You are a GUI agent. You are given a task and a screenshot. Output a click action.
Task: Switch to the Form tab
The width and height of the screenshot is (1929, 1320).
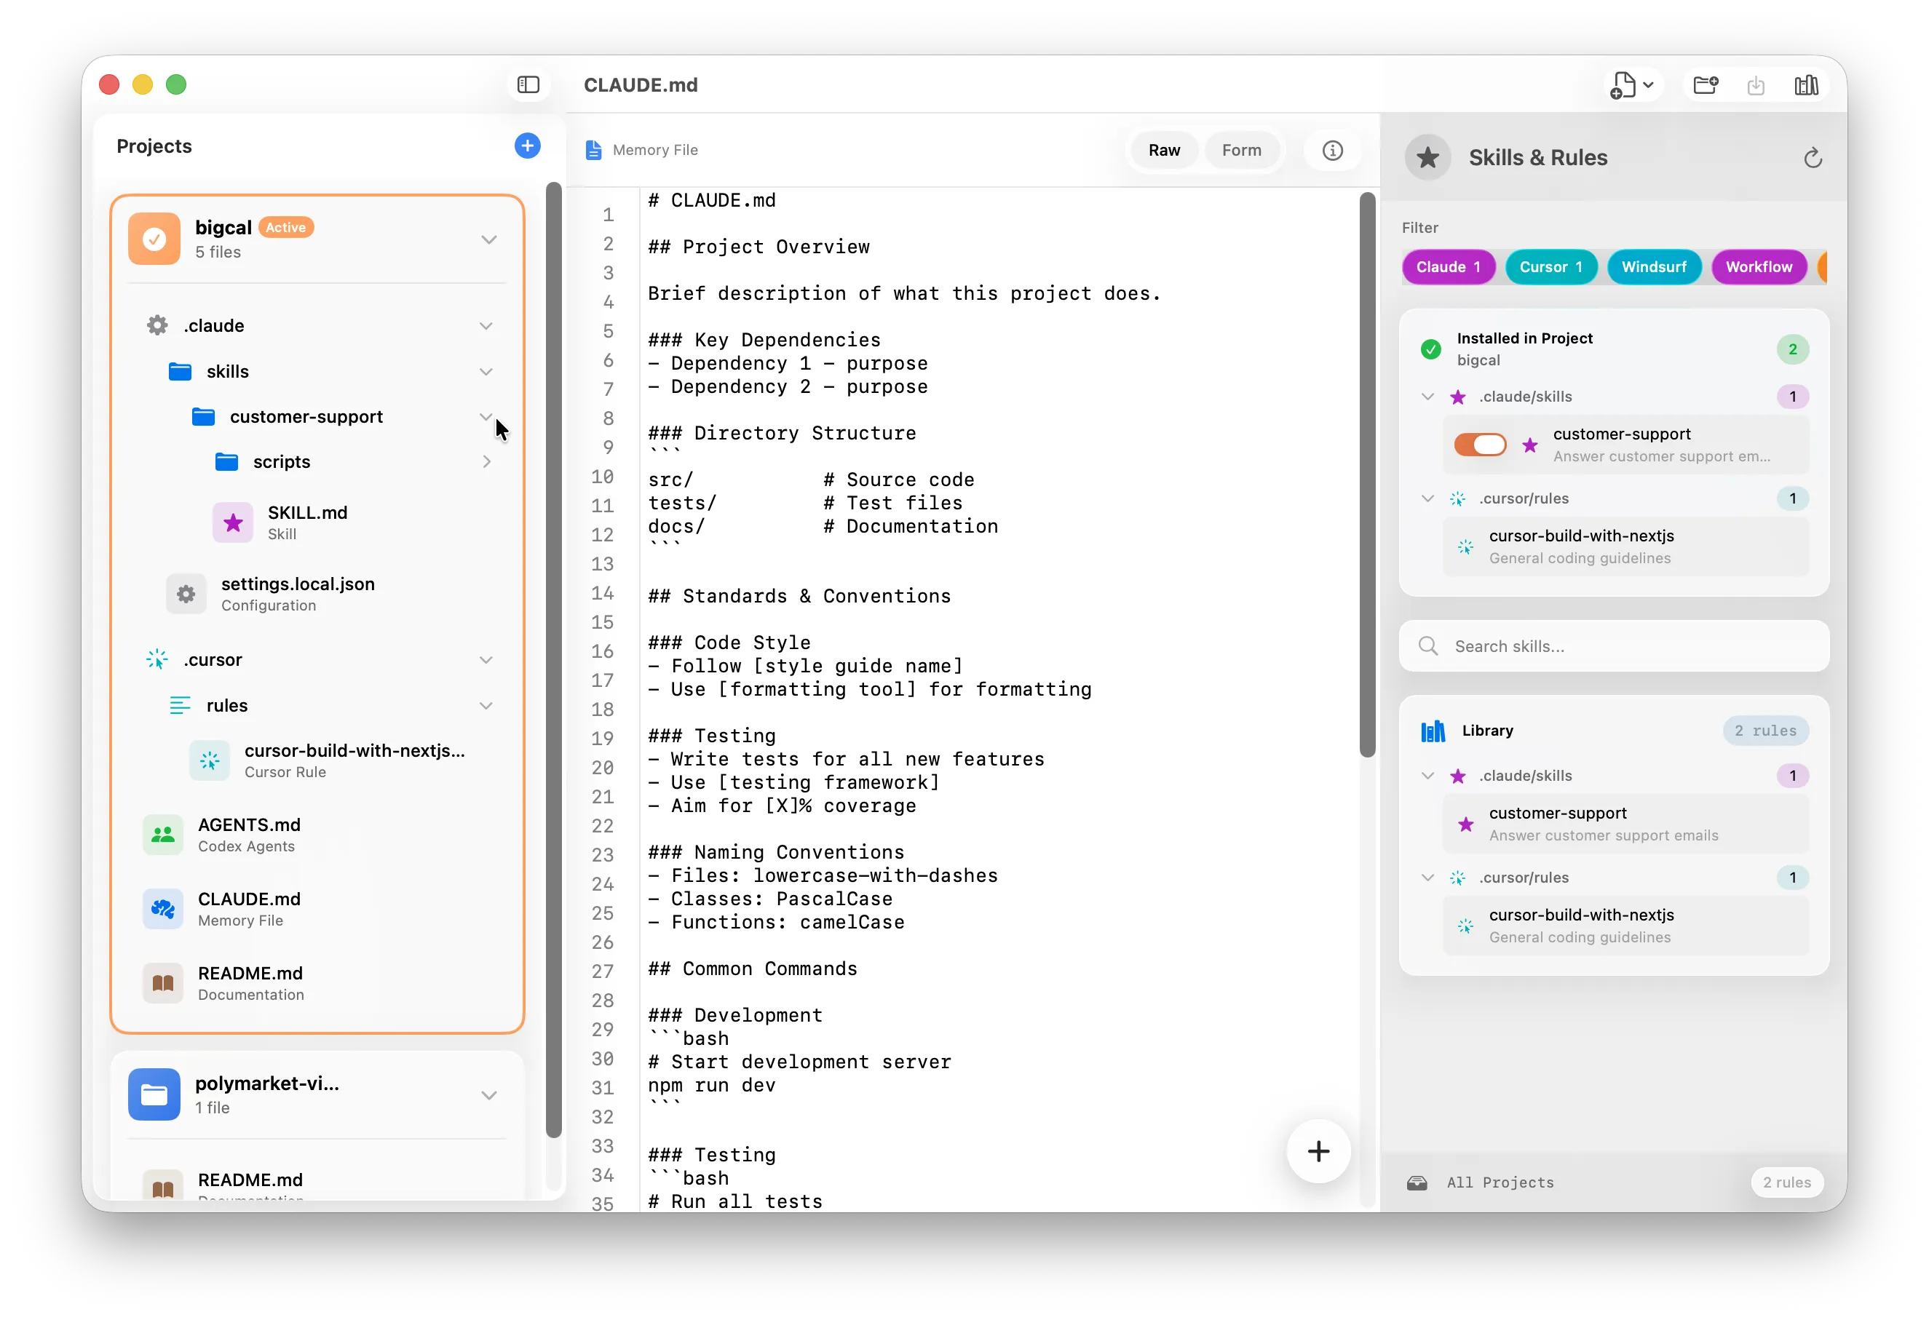coord(1242,150)
